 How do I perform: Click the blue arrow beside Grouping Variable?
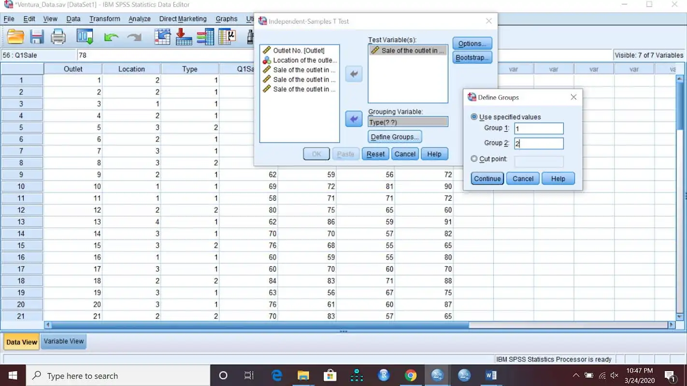(x=354, y=119)
